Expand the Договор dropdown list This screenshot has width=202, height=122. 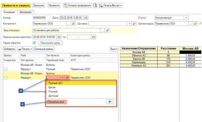click(x=129, y=24)
